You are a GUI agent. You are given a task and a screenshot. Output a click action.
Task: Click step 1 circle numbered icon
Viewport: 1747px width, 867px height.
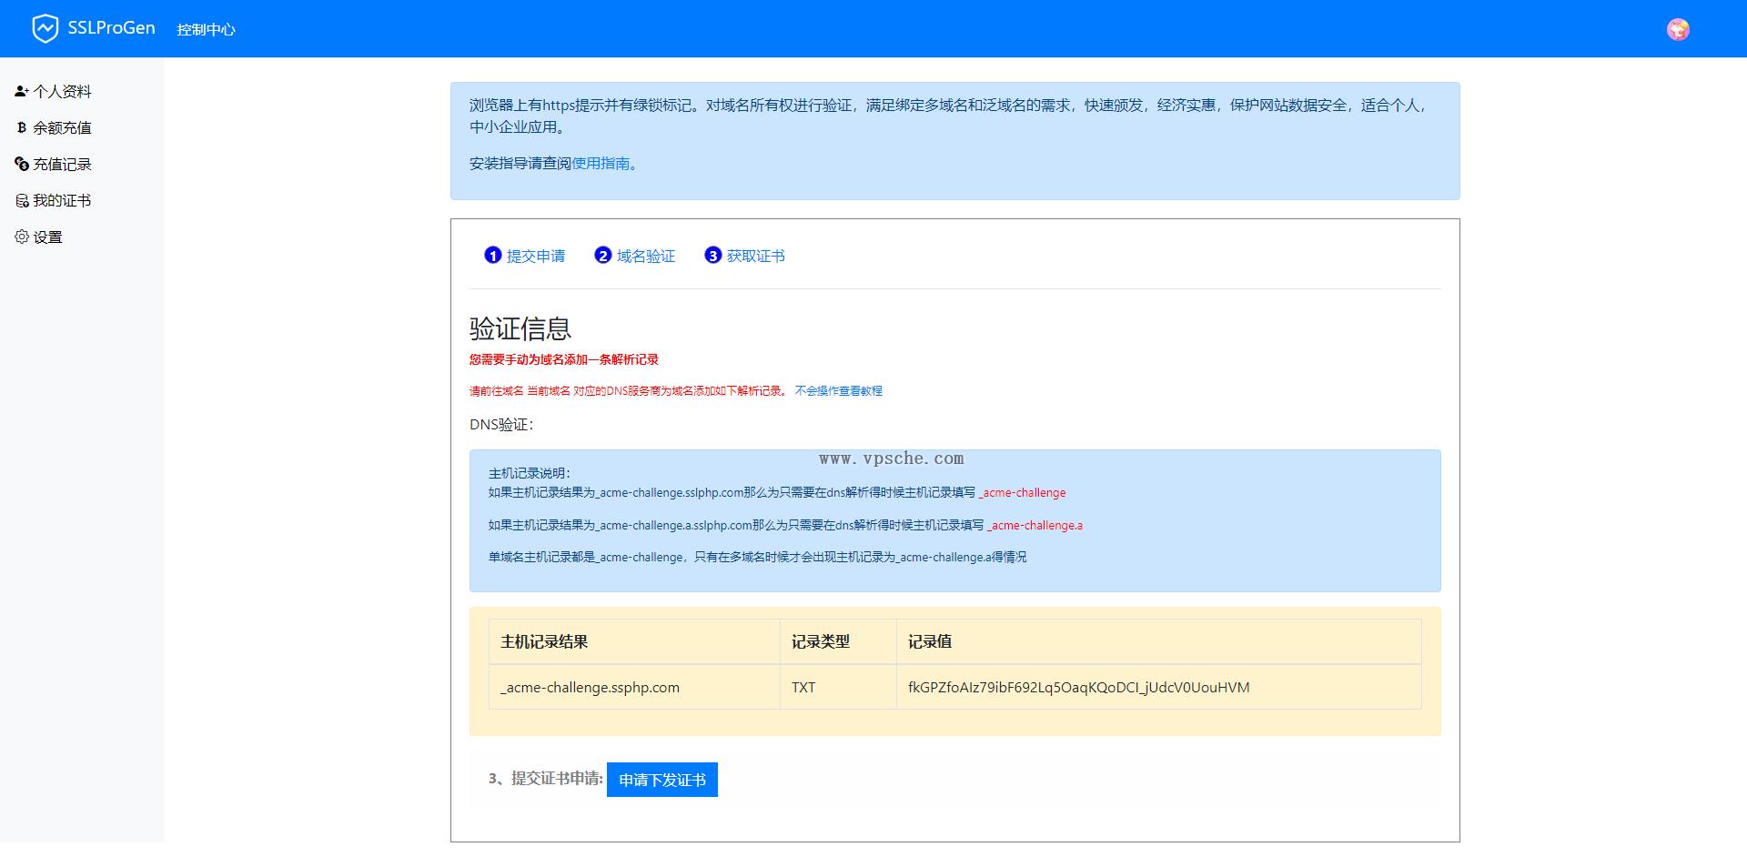(492, 256)
